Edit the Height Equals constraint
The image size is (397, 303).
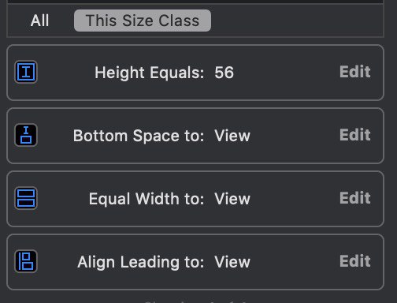click(355, 72)
